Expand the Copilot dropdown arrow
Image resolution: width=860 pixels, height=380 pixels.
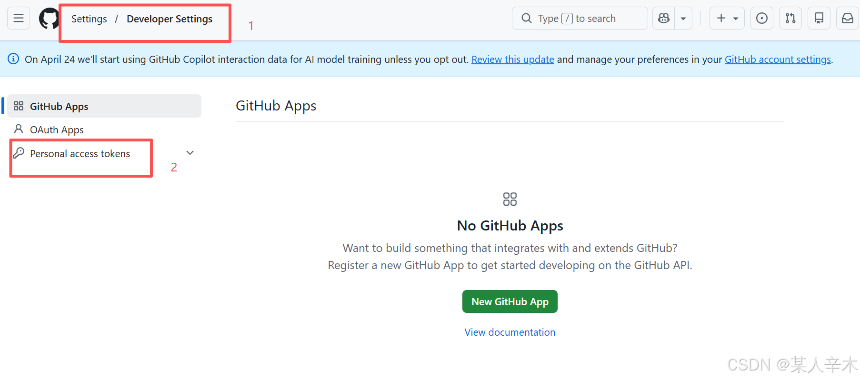683,18
